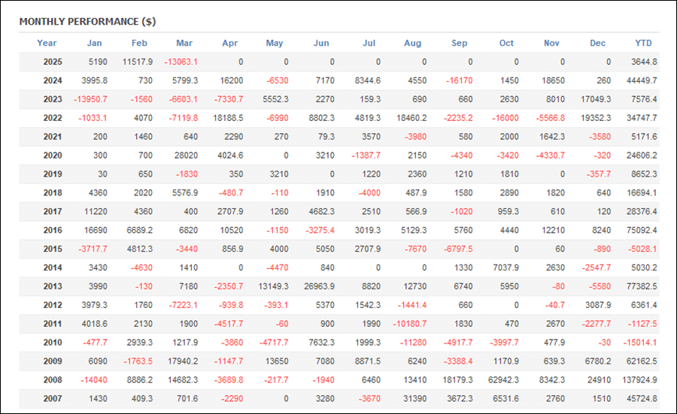Click the May column header
Viewport: 677px width, 414px height.
(x=275, y=43)
